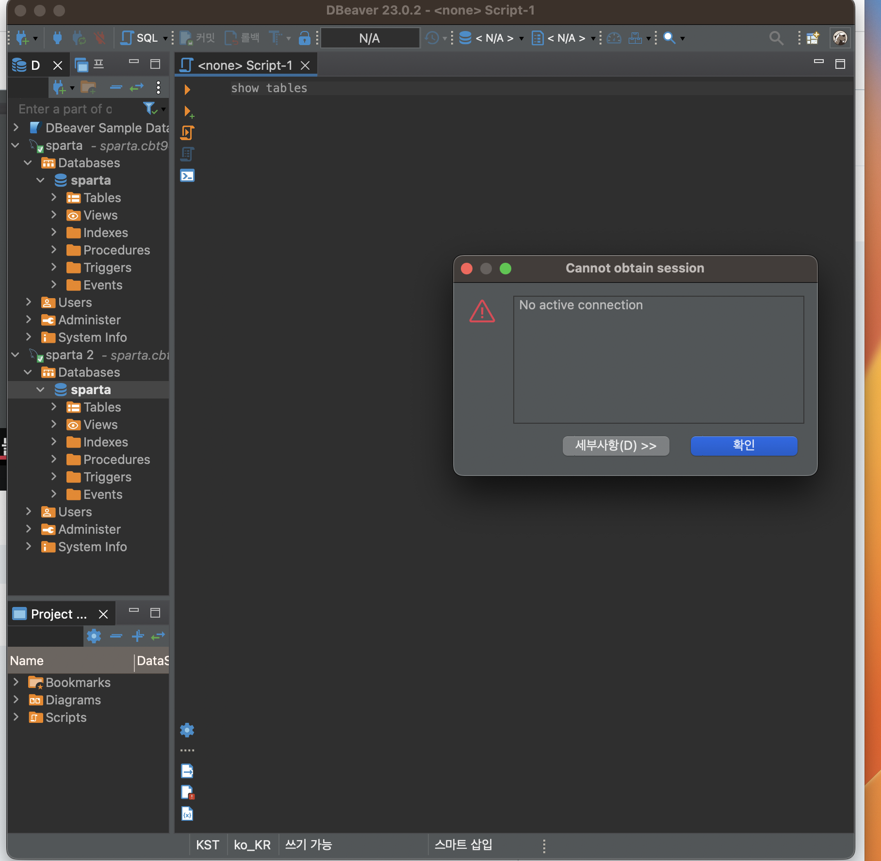
Task: Select Views under the first sparta database
Action: point(100,215)
